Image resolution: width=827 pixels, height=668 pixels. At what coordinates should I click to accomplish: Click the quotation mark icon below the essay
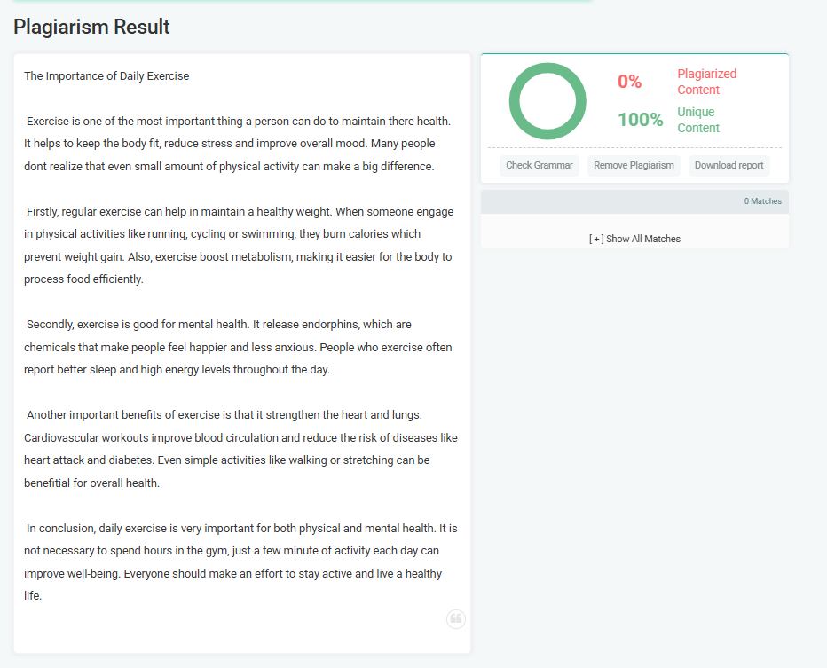[x=456, y=619]
